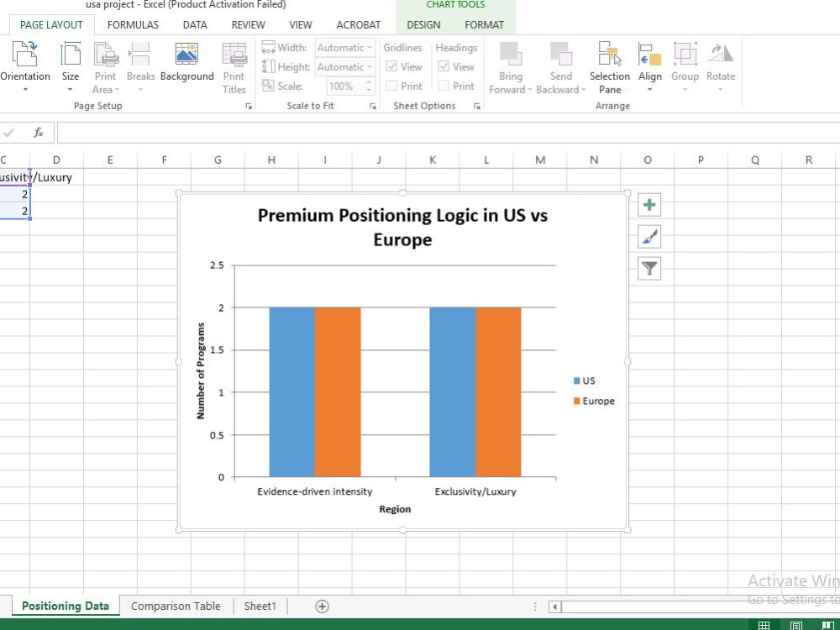
Task: Switch to Positioning Data sheet
Action: pos(66,606)
